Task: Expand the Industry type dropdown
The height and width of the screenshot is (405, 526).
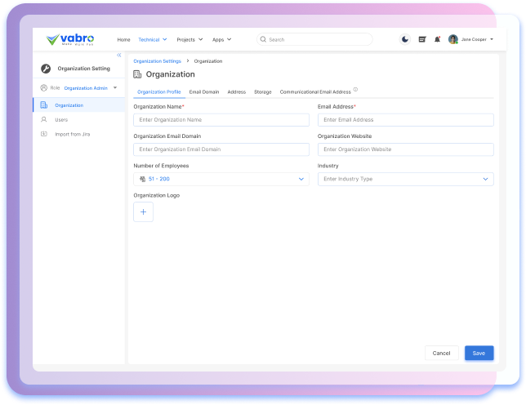Action: coord(405,179)
